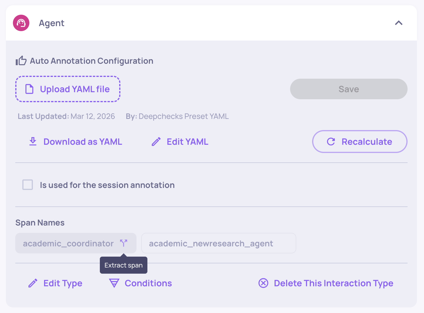Screen dimensions: 424x313
Task: Click the Download as YAML arrow icon
Action: click(33, 142)
